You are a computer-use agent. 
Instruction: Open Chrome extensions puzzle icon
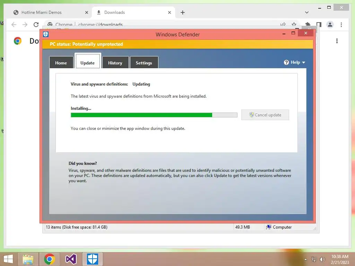(308, 25)
